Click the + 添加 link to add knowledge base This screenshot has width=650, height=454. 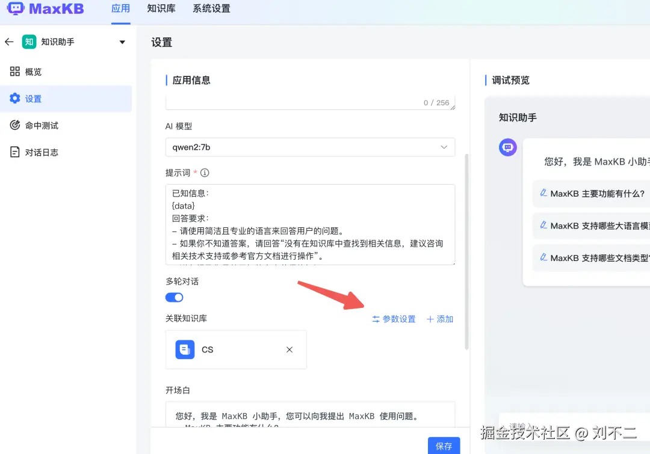pyautogui.click(x=439, y=319)
